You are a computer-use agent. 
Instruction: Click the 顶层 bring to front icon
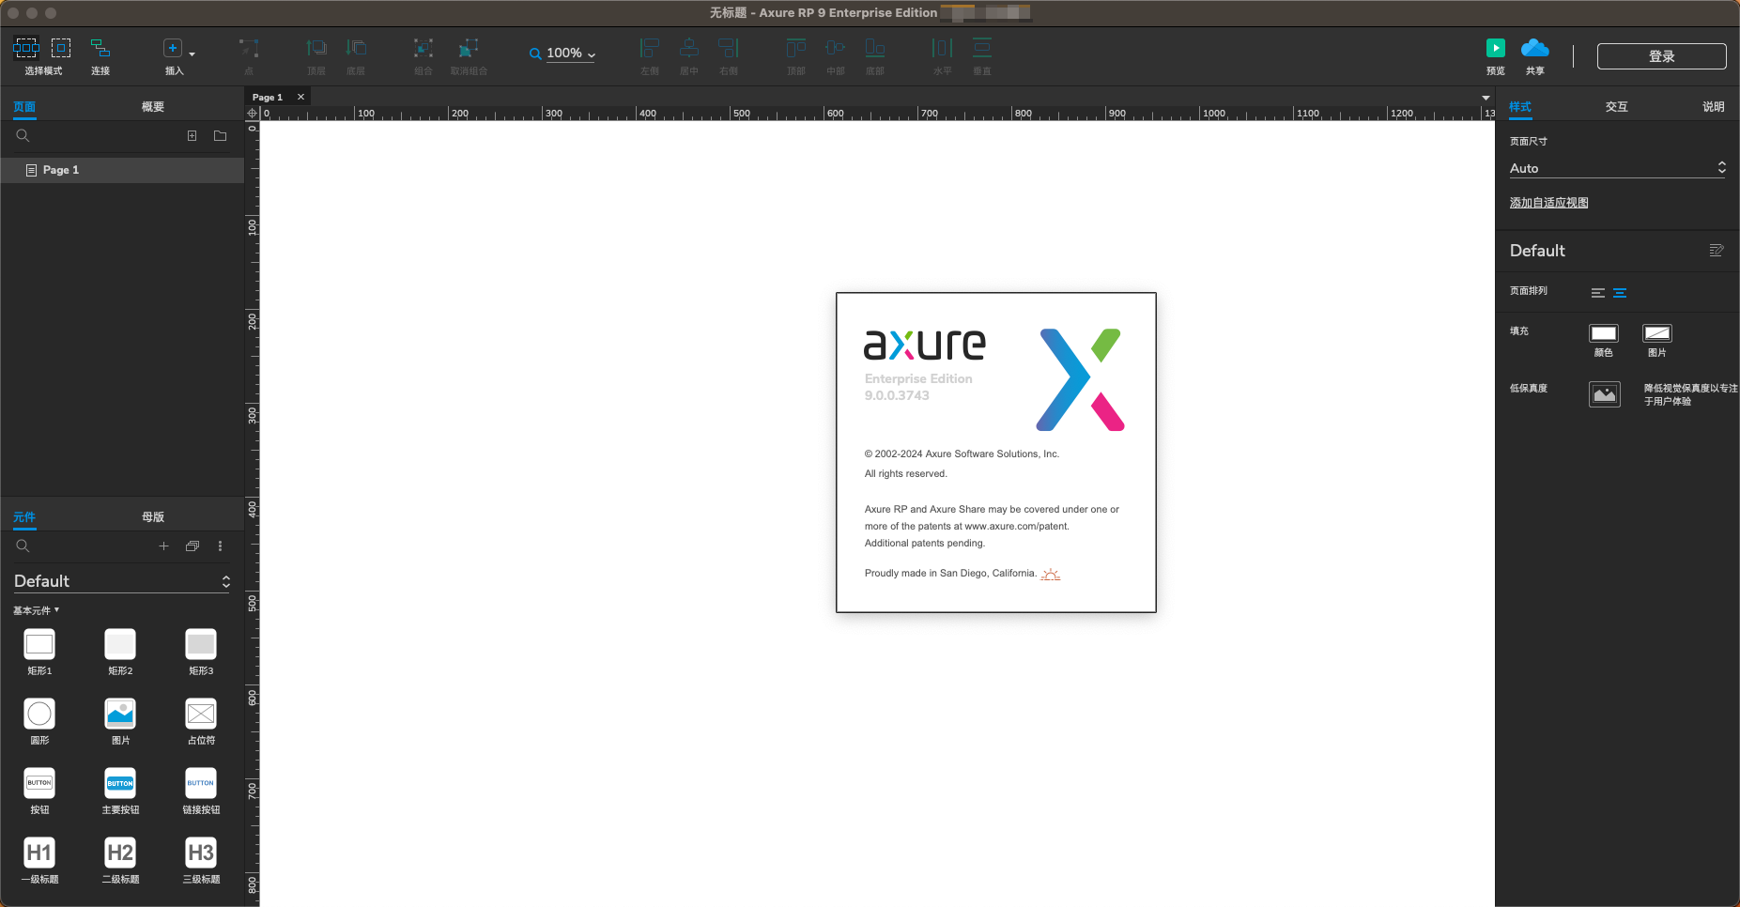pyautogui.click(x=316, y=48)
